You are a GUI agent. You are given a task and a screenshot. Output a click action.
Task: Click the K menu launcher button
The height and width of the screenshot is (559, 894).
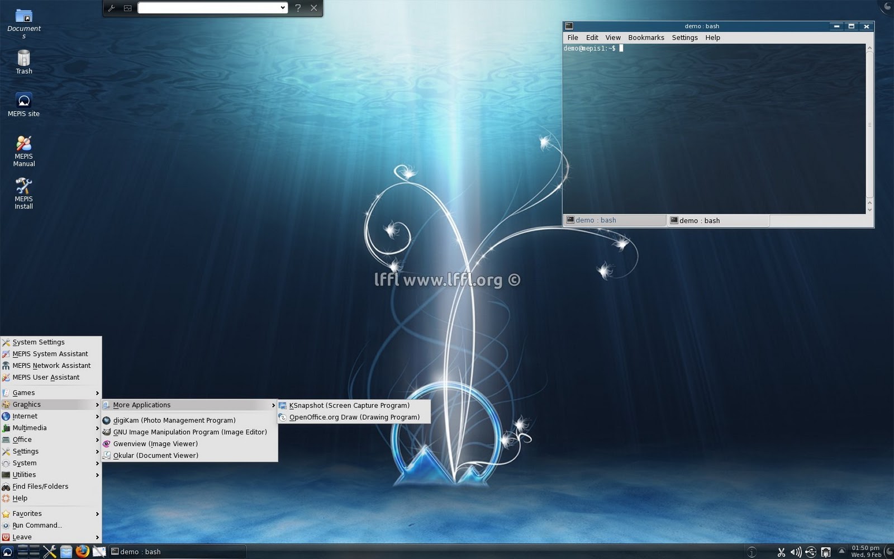point(7,552)
